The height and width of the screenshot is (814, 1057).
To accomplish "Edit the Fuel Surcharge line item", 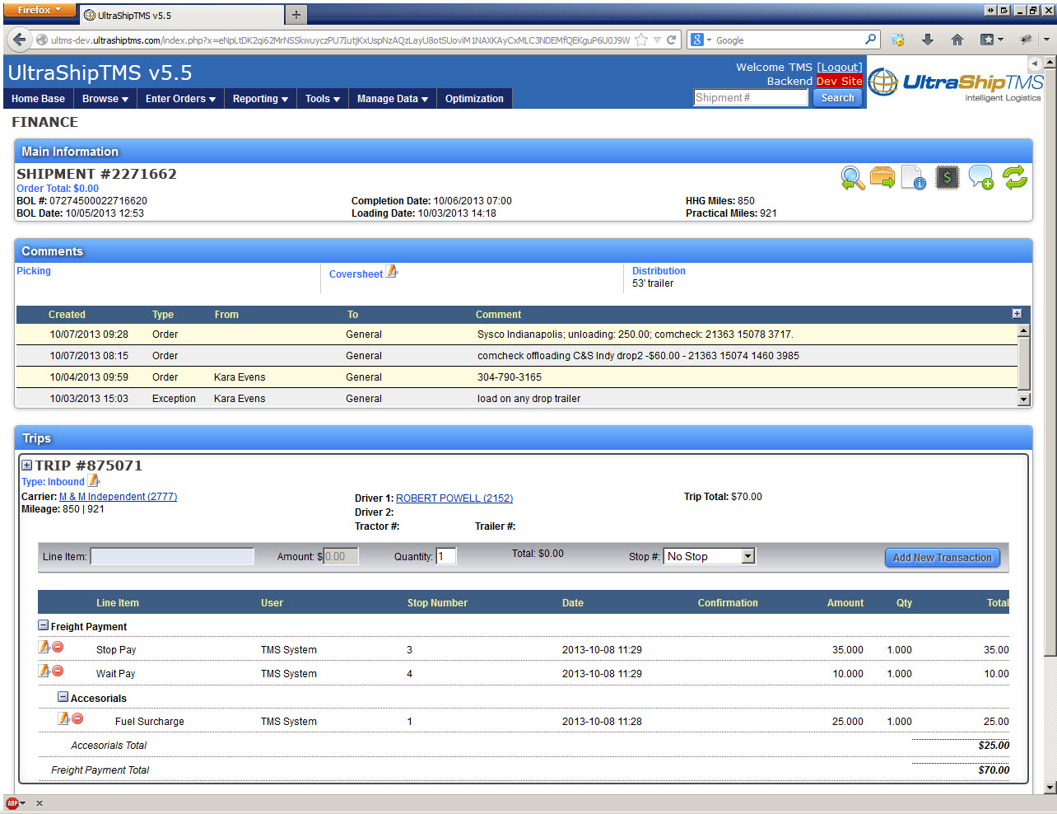I will coord(64,718).
